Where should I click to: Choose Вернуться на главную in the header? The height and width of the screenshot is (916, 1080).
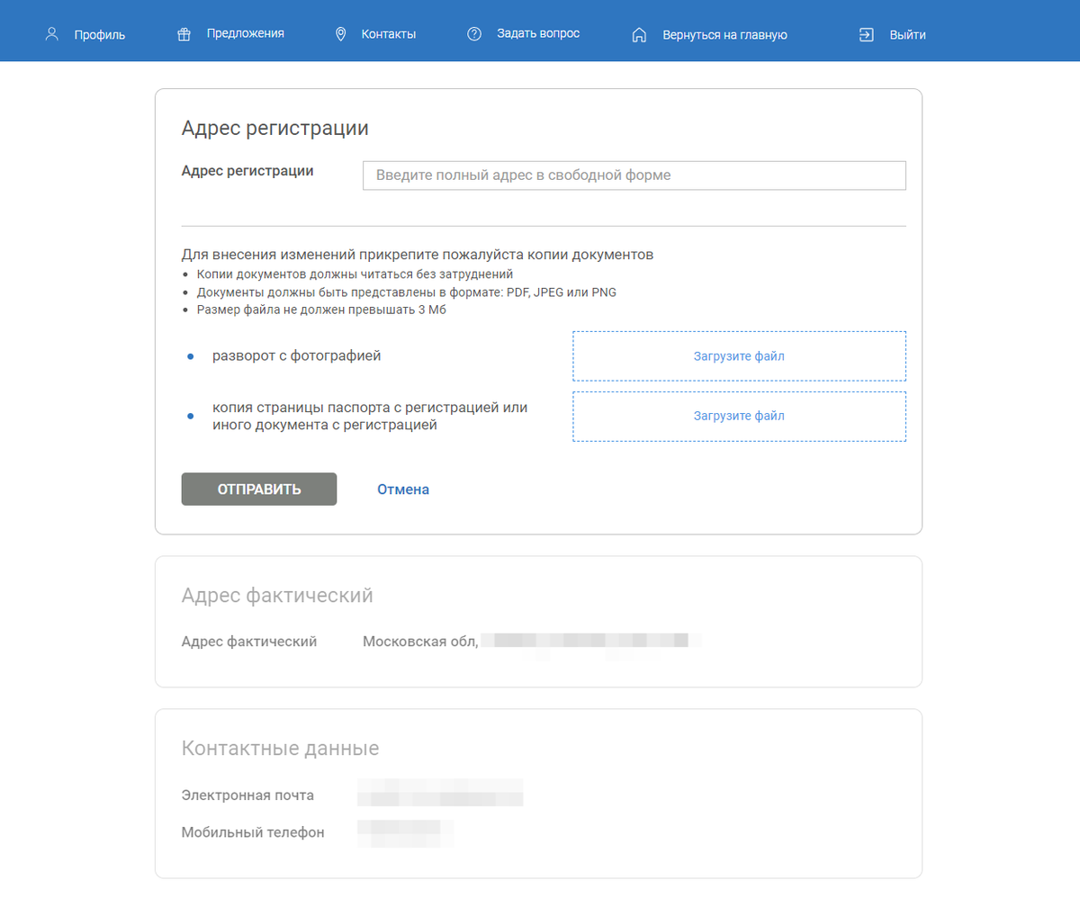(724, 35)
